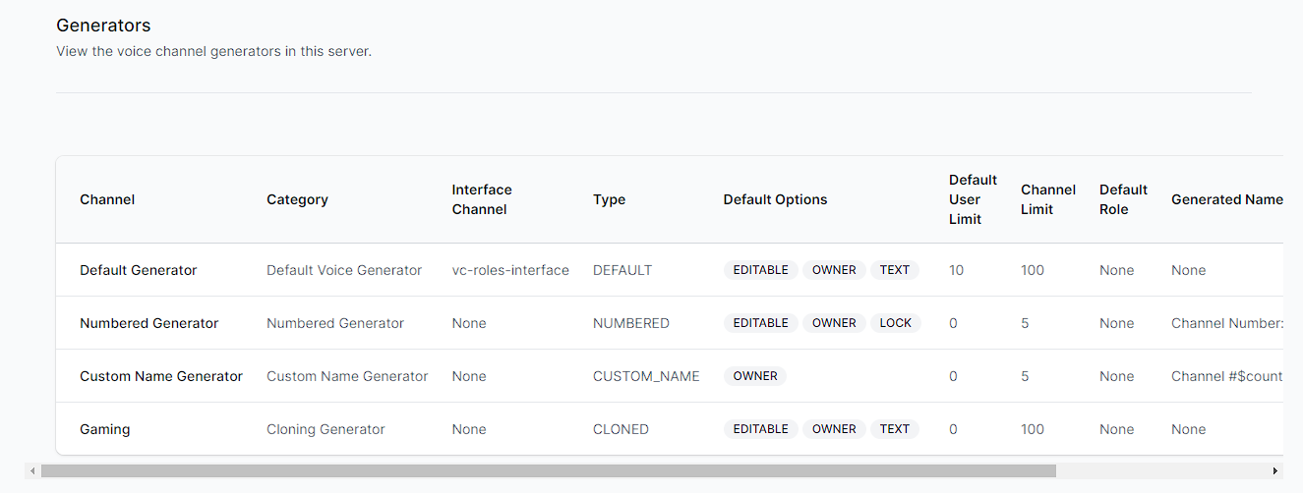This screenshot has height=493, width=1303.
Task: Click the Default Options column header
Action: (x=775, y=199)
